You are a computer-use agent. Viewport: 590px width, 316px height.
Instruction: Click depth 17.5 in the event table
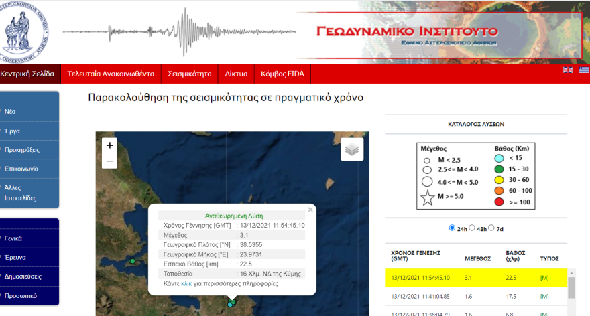511,297
